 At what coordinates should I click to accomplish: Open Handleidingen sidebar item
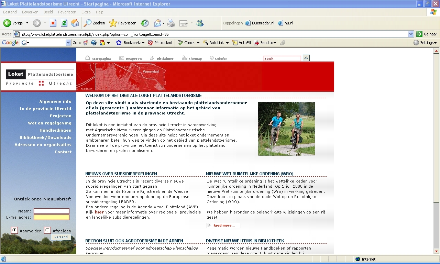pos(55,130)
